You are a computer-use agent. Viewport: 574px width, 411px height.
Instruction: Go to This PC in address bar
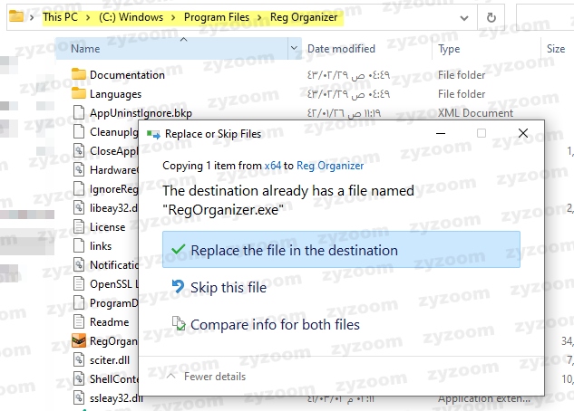click(x=61, y=17)
